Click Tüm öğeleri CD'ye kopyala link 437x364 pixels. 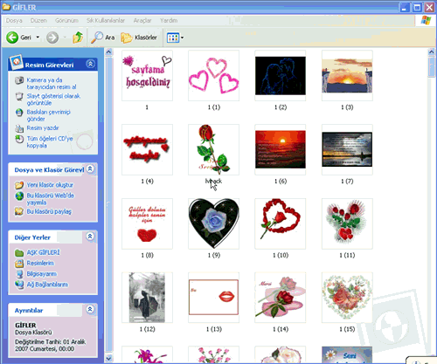click(x=50, y=142)
